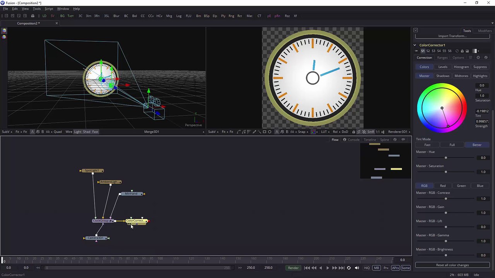Toggle Wire wireframe in left 3D viewer
Image resolution: width=495 pixels, height=278 pixels.
click(x=69, y=132)
